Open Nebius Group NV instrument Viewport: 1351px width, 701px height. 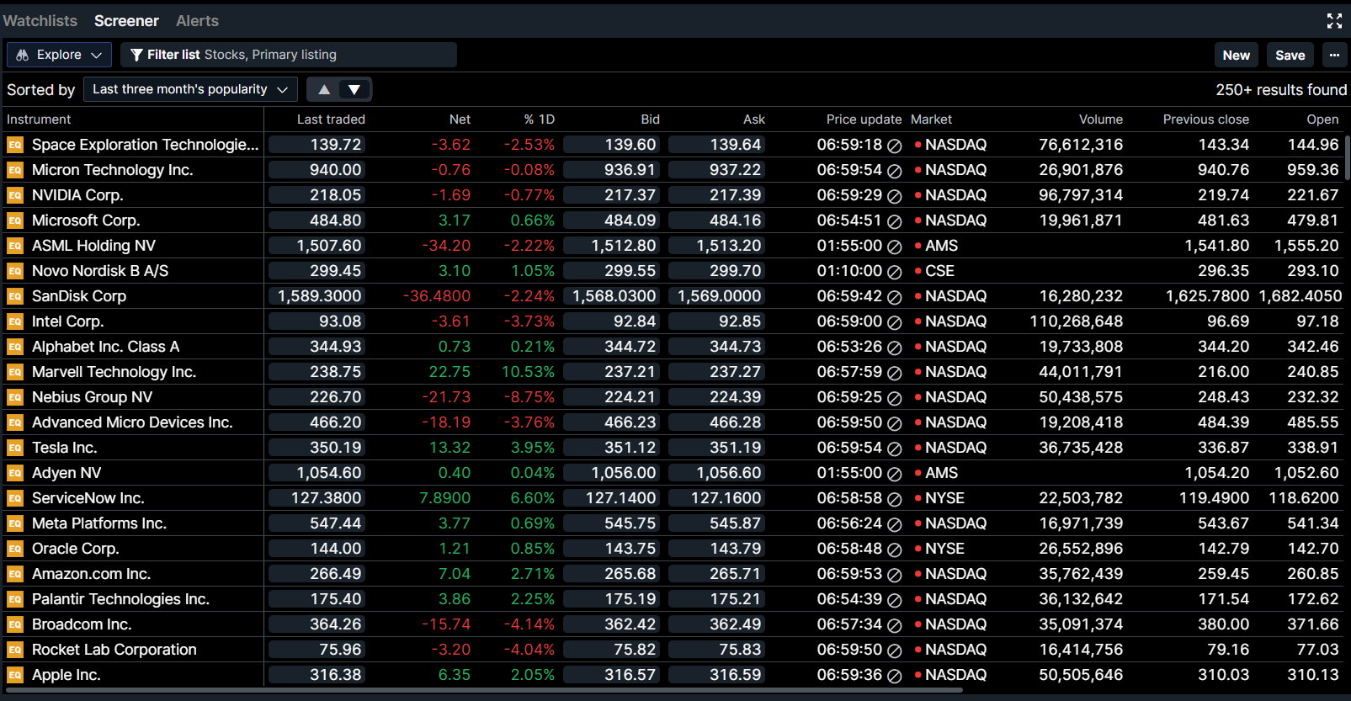[92, 397]
